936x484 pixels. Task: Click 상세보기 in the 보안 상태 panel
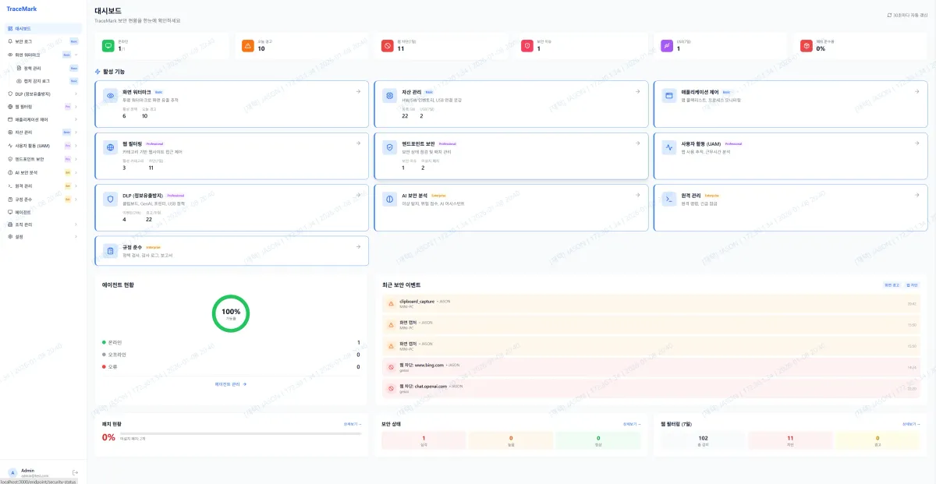coord(631,424)
